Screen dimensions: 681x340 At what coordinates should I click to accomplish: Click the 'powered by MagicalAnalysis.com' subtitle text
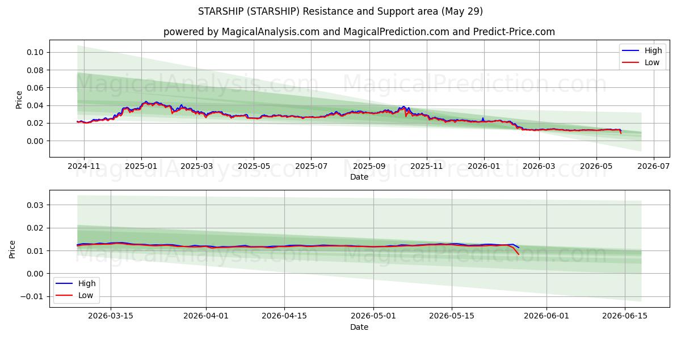click(x=241, y=32)
